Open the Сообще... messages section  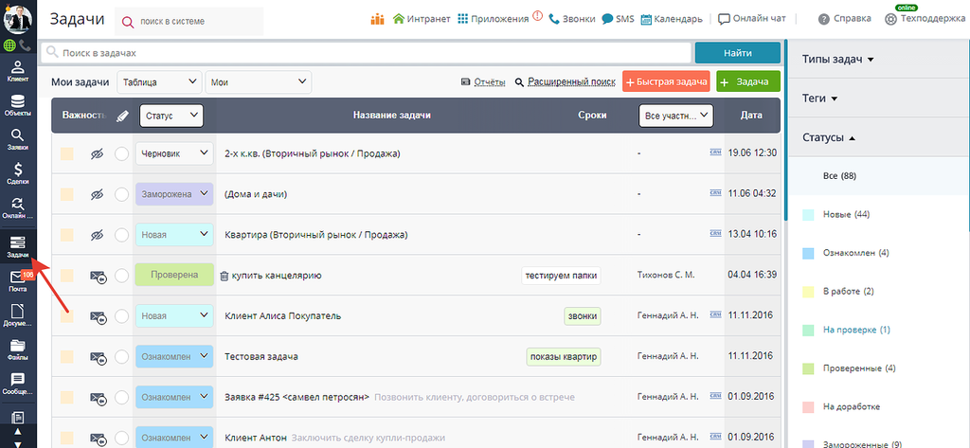coord(18,384)
